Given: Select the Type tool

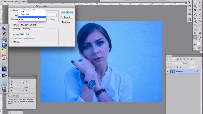Looking at the screenshot, I should coord(200,29).
